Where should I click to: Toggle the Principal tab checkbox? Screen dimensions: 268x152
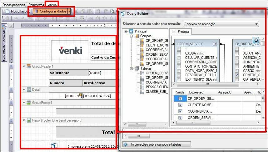pos(174,32)
